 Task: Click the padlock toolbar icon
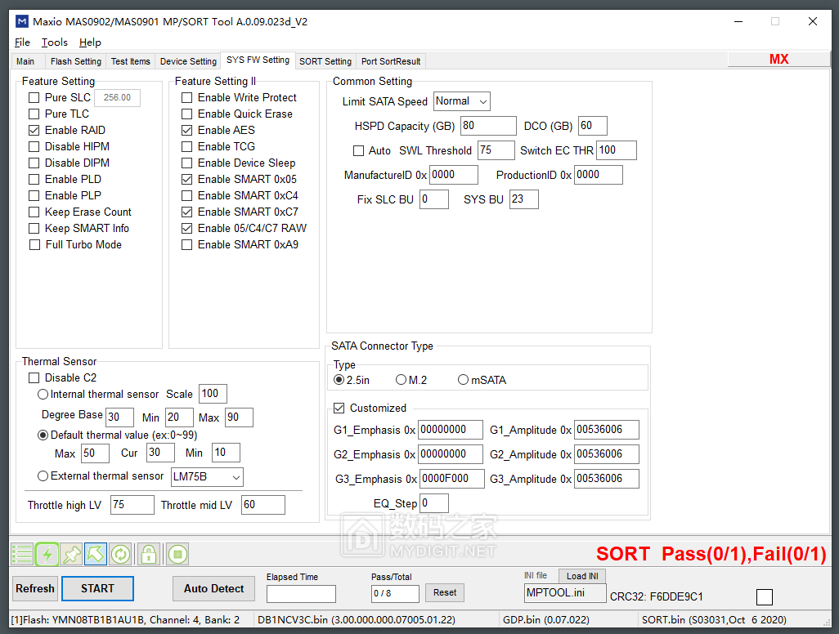click(149, 554)
